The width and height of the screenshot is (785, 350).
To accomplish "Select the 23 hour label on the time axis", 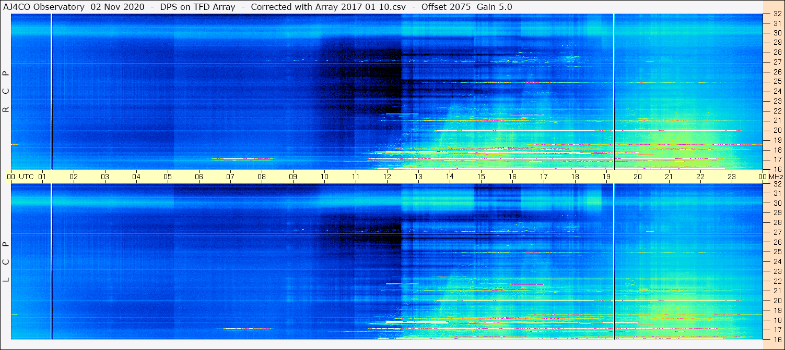I will coord(732,177).
